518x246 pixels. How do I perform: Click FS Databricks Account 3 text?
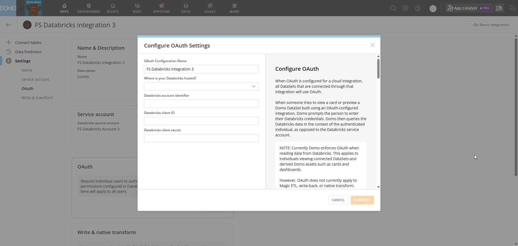coord(98,129)
